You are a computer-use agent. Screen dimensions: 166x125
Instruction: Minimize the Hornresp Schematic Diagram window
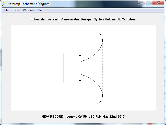[142, 3]
